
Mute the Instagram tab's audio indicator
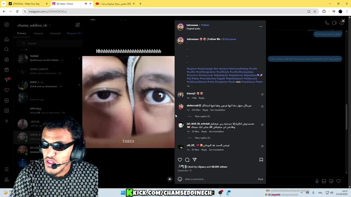click(86, 4)
